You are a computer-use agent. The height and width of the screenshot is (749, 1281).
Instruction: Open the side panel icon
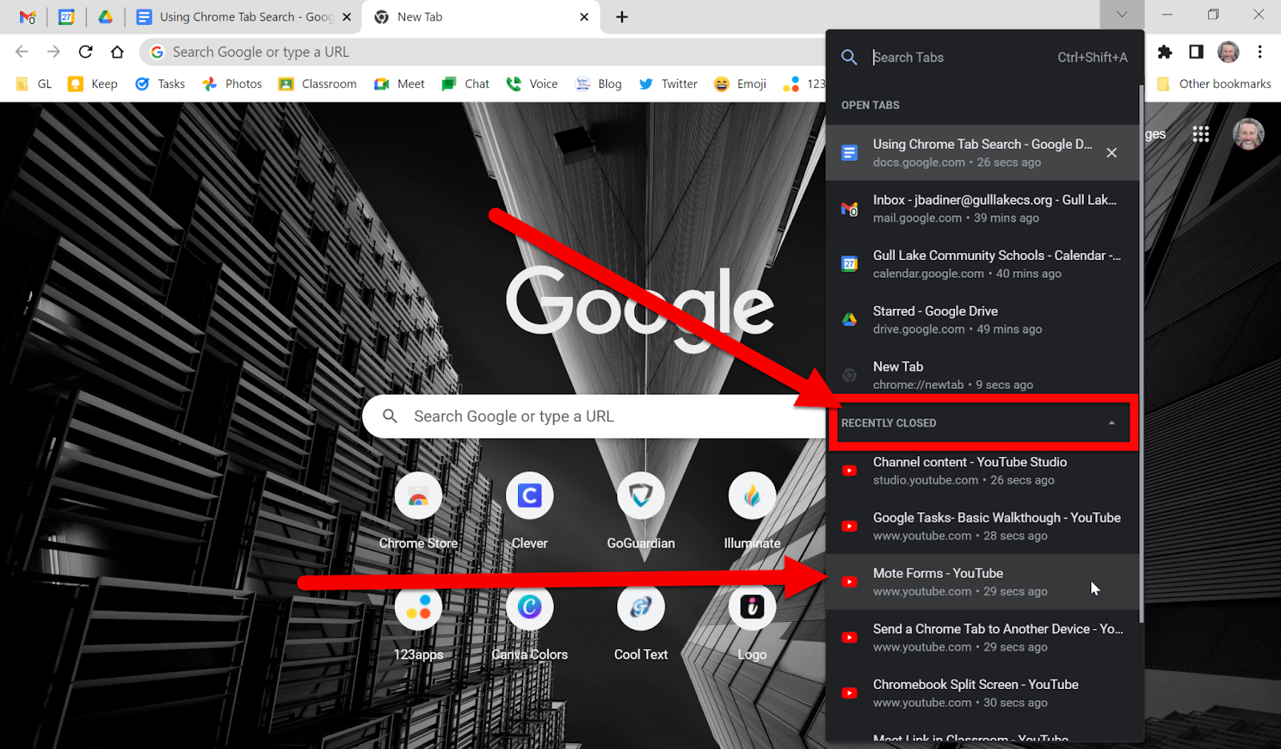point(1196,52)
